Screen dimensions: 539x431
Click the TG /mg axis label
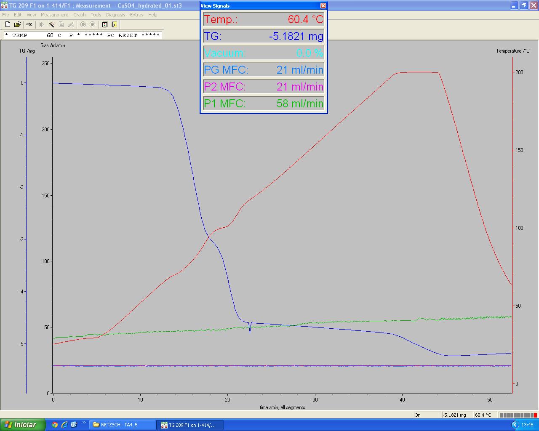[27, 51]
